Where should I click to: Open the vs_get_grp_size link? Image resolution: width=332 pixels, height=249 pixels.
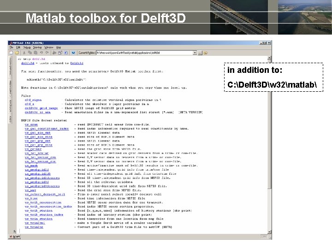(x=39, y=145)
